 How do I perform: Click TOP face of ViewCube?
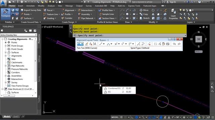[199, 39]
